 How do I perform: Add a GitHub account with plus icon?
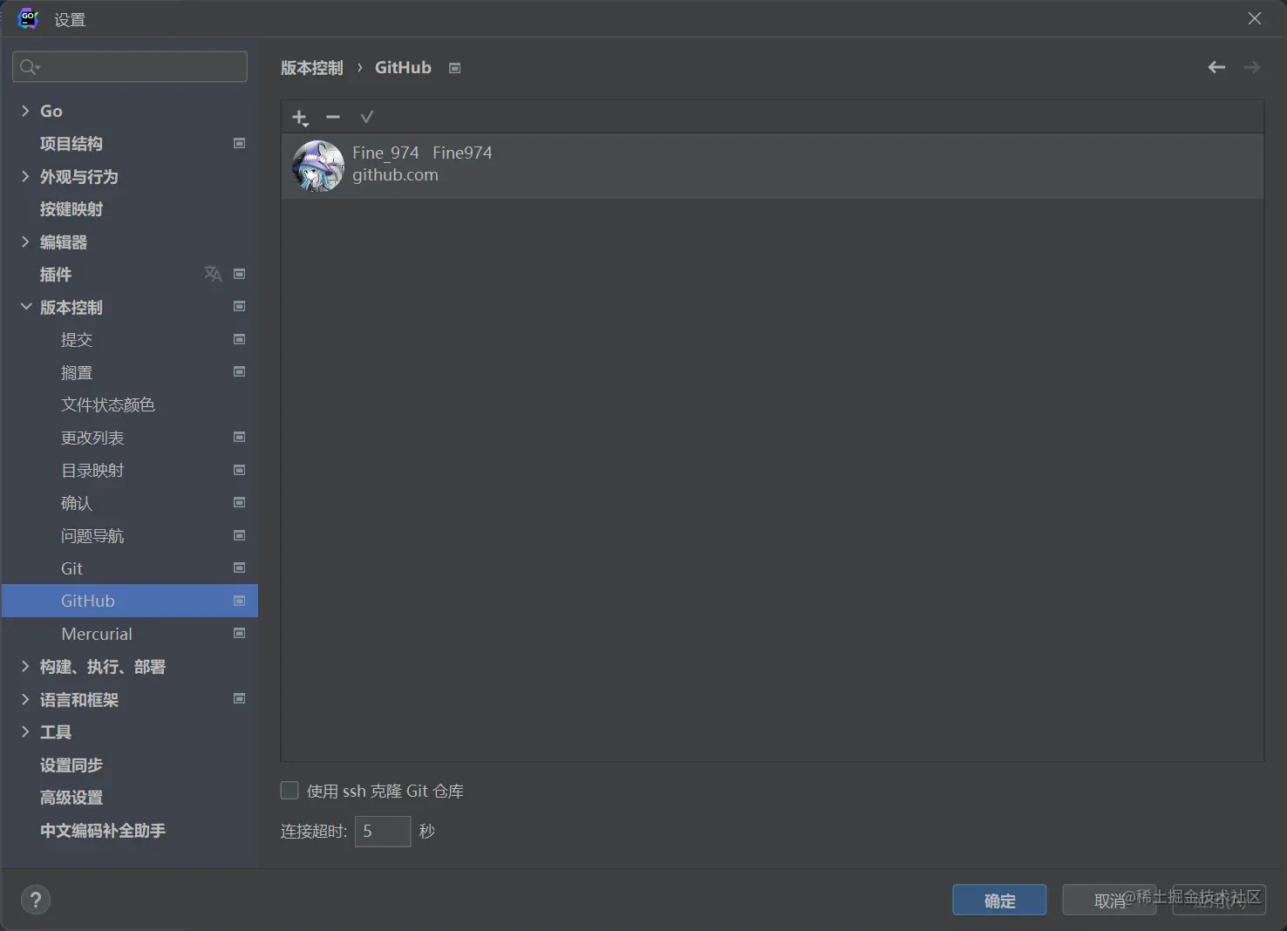point(300,118)
